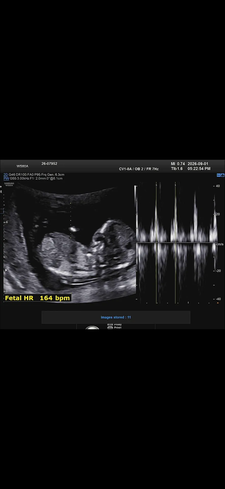
Task: Click the TIb 1.6 value
Action: click(177, 169)
